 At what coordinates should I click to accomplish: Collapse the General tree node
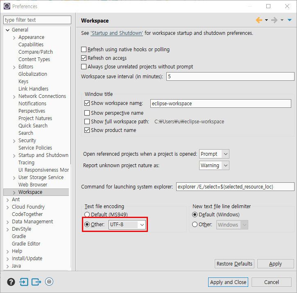7,30
